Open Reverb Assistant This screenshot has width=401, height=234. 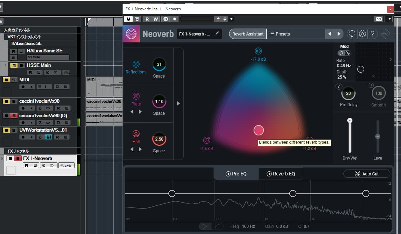248,34
